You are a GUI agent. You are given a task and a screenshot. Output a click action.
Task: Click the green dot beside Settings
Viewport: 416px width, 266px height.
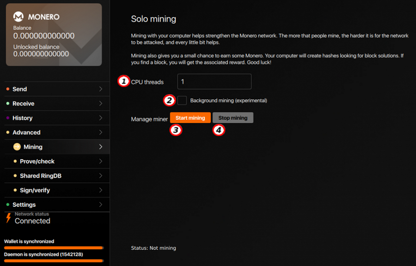(x=8, y=204)
